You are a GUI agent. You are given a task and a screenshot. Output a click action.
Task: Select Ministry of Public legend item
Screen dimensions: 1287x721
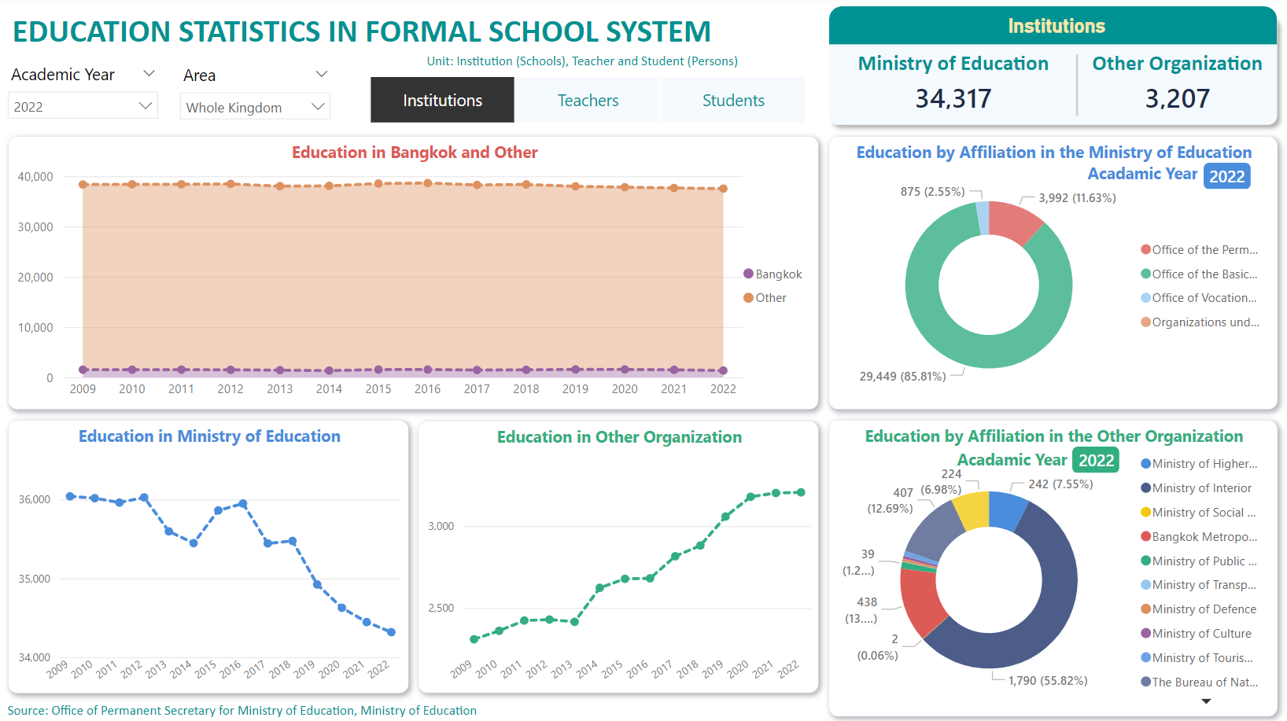1200,561
